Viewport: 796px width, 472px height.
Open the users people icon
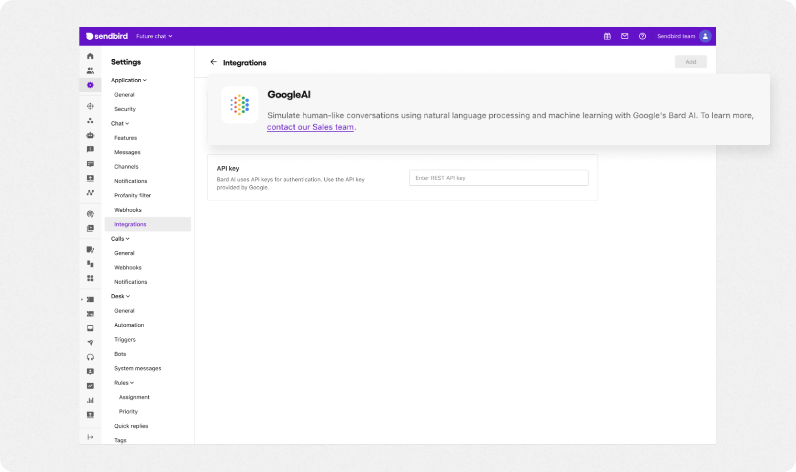tap(90, 71)
